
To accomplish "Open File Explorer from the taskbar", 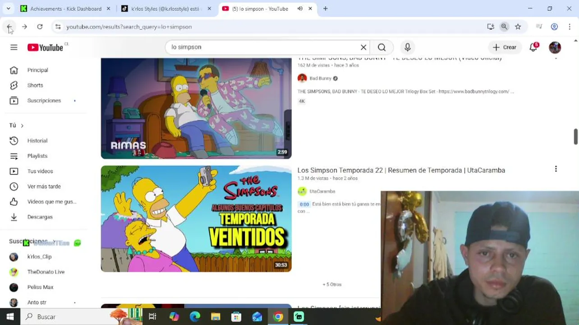I will click(x=216, y=317).
